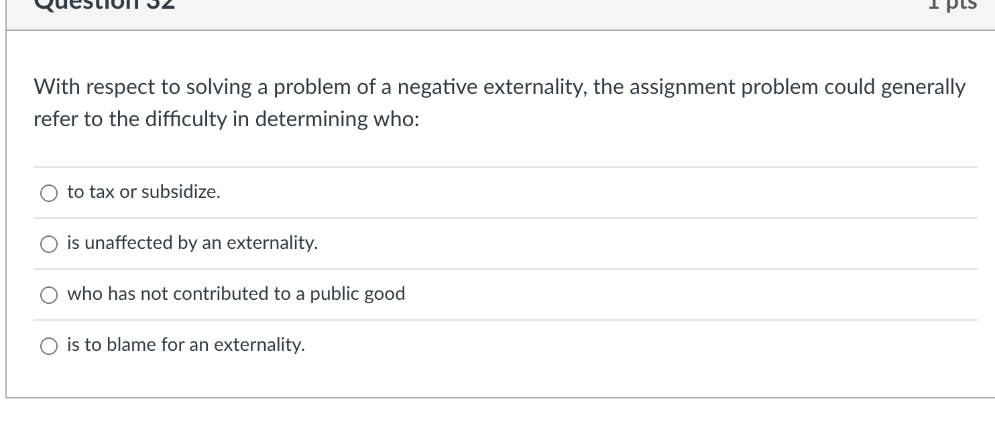
Task: Click the "refer to the difficulty" prompt line
Action: 227,119
